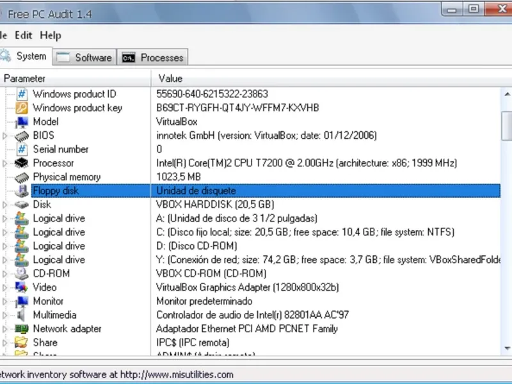Select the VBOX HARDDISK (20,5 GB) value
This screenshot has width=512, height=384.
(x=215, y=204)
